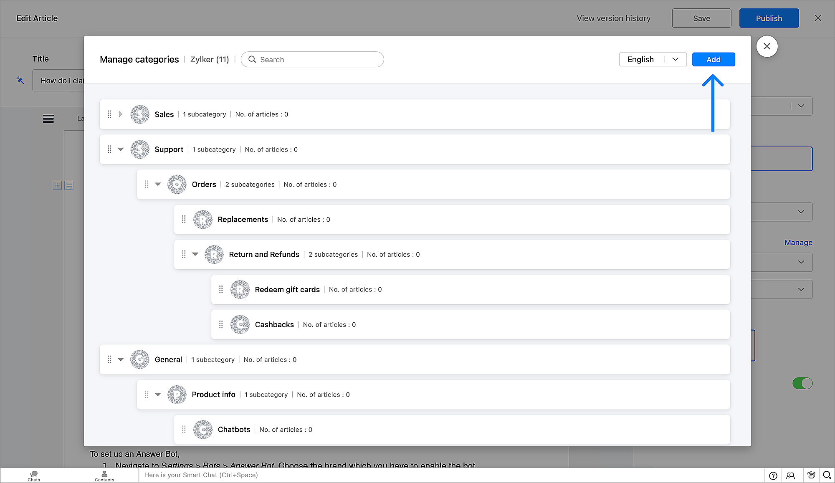Click hamburger menu icon in editor
Screen dimensions: 835x483
[x=48, y=119]
